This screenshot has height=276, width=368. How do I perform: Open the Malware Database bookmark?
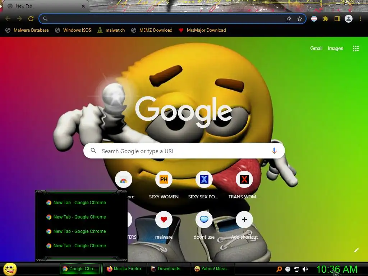pos(27,30)
